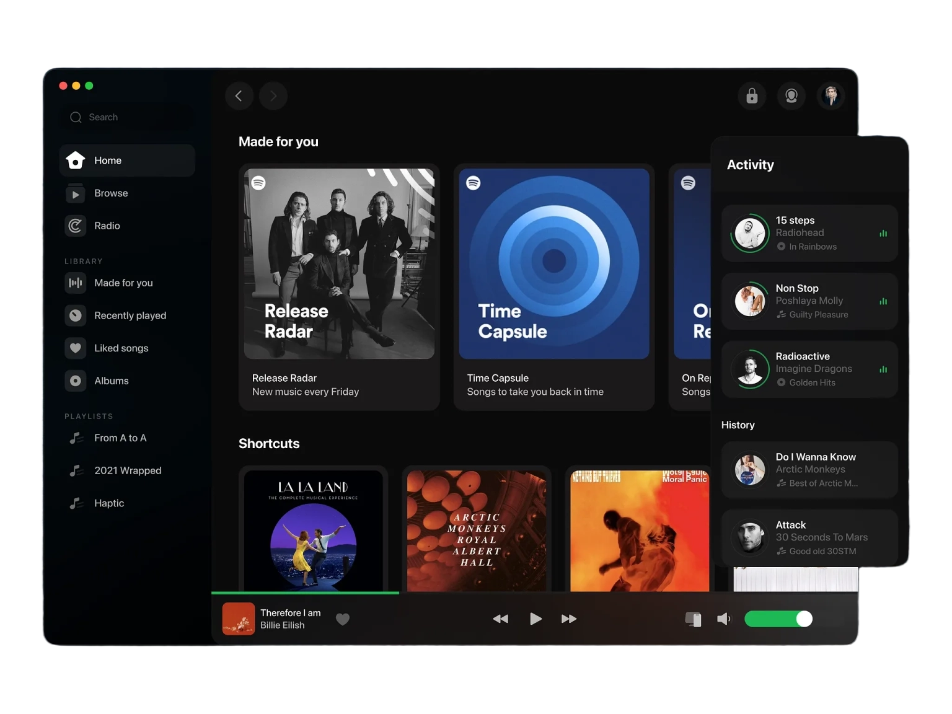Click the "In Rainbows" album text
Image resolution: width=952 pixels, height=714 pixels.
813,247
